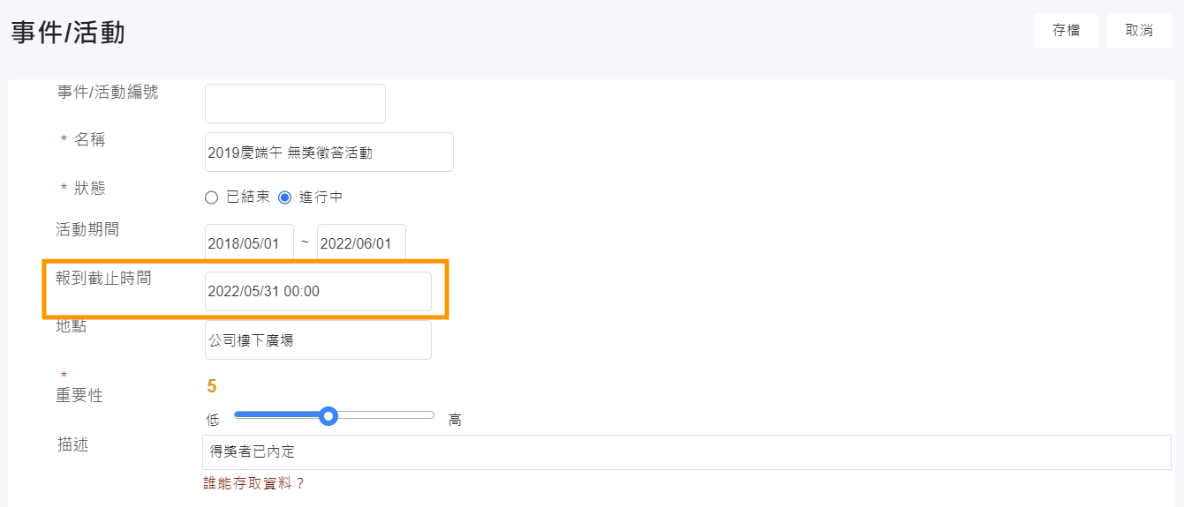
Task: Open the end date field 2022/06/01
Action: (361, 244)
